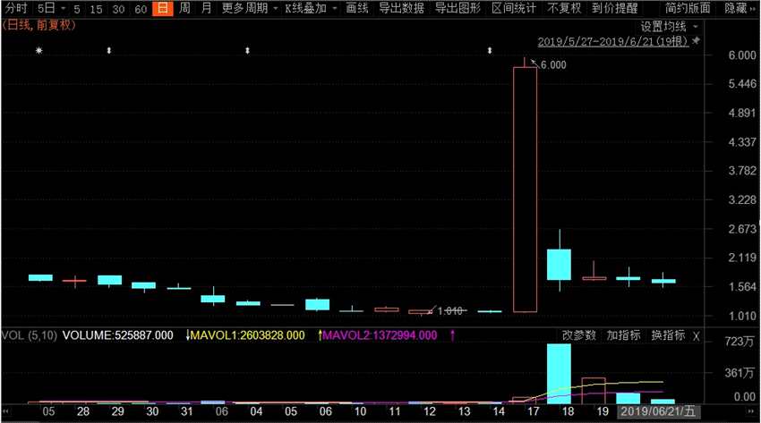Image resolution: width=761 pixels, height=423 pixels.
Task: Jump to chart end with the right double-arrow
Action: [753, 412]
